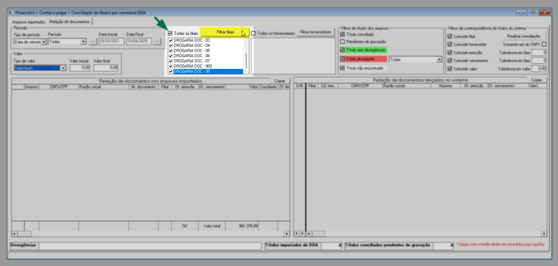
Task: Toggle Coincide filial checkbox
Action: [450, 37]
